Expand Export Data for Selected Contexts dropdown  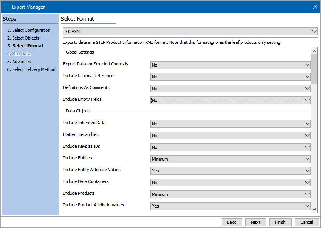point(230,65)
